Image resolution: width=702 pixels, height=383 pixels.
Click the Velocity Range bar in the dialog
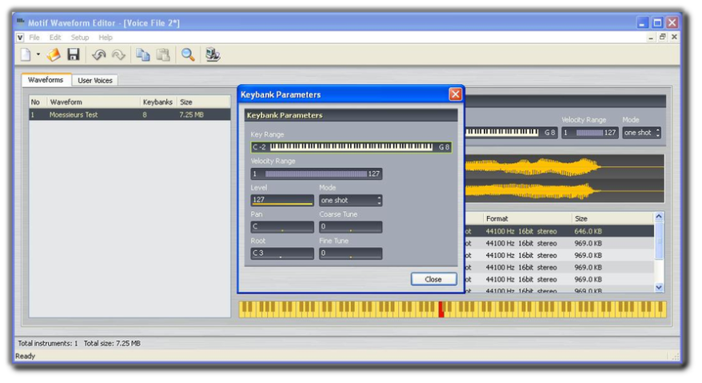point(316,174)
